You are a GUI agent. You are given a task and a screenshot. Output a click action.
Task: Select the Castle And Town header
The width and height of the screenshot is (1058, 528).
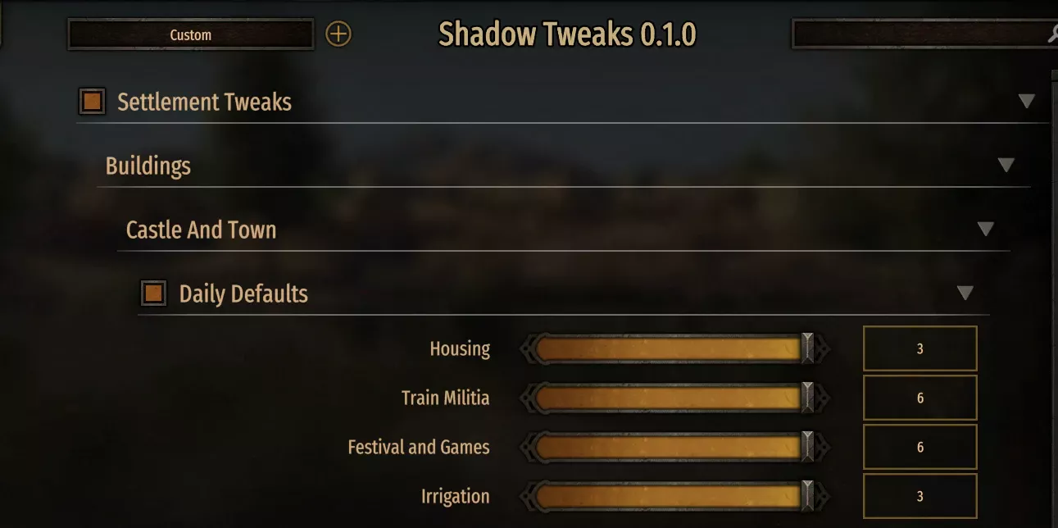[x=201, y=230]
